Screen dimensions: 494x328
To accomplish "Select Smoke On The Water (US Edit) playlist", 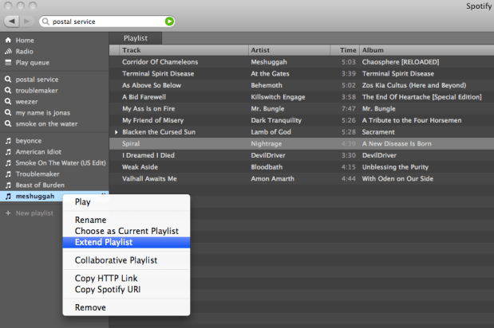I will [x=61, y=162].
